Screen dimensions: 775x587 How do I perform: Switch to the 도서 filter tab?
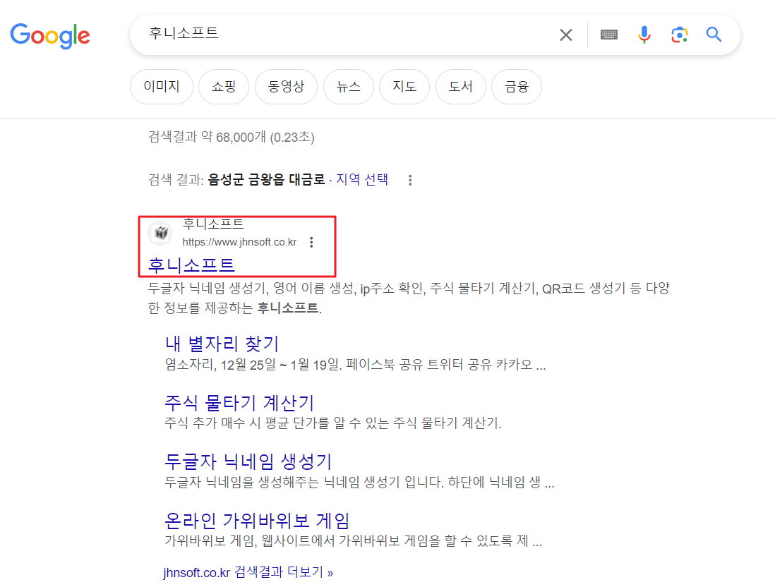pos(460,87)
